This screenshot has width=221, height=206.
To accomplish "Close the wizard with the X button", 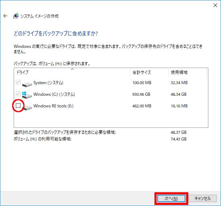I will [x=215, y=5].
